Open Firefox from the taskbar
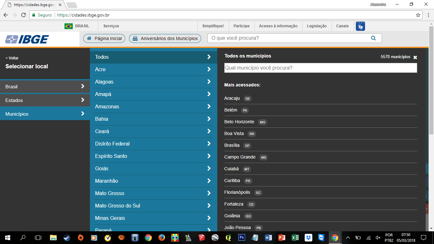 pyautogui.click(x=161, y=237)
